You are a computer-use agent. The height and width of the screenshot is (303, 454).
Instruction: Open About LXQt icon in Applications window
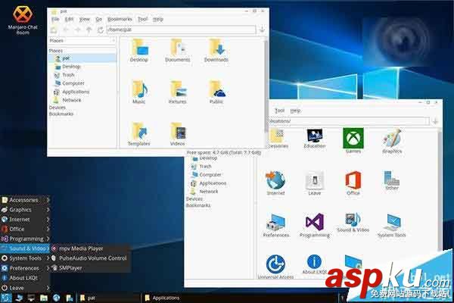click(x=315, y=264)
